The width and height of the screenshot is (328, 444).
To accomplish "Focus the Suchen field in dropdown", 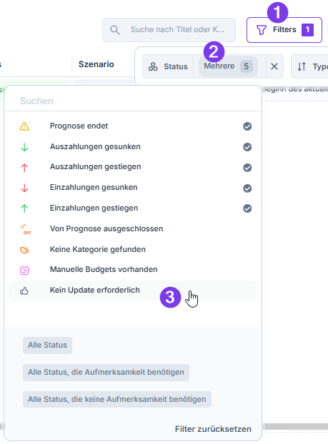I will click(133, 101).
